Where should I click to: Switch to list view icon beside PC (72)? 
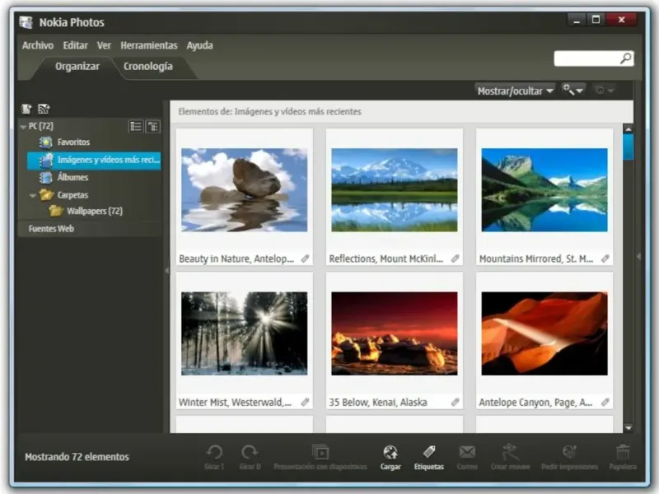pos(136,126)
